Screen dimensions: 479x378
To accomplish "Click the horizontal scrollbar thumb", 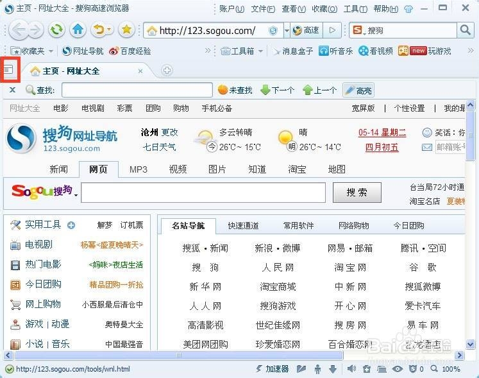I will pyautogui.click(x=179, y=355).
